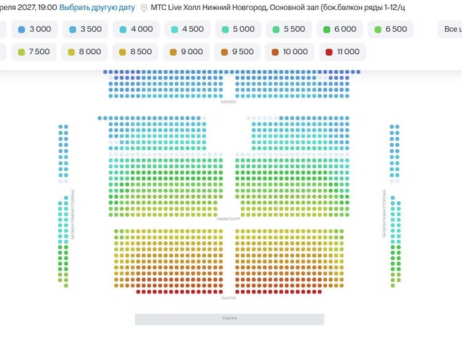
Task: Choose the 7 500 price category
Action: 34,52
